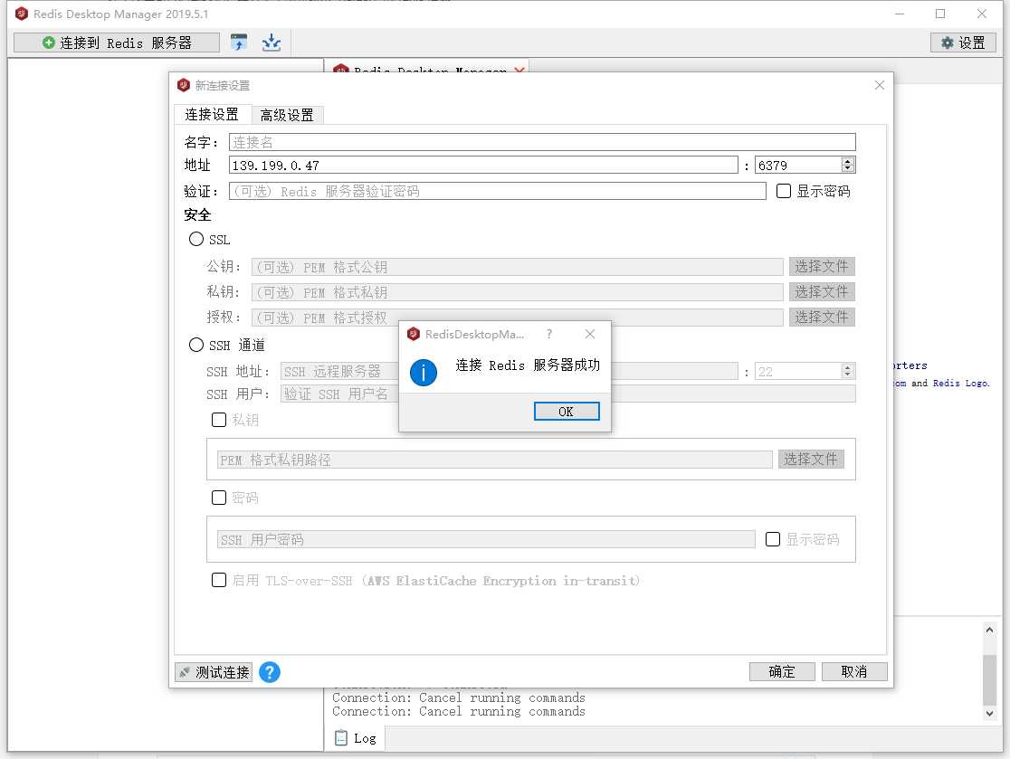Screen dimensions: 1010x759
Task: Click the port field showing 6379
Action: (x=798, y=166)
